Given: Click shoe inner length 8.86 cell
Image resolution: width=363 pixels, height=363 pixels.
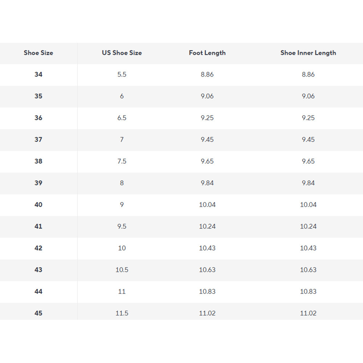Looking at the screenshot, I should click(x=308, y=74).
